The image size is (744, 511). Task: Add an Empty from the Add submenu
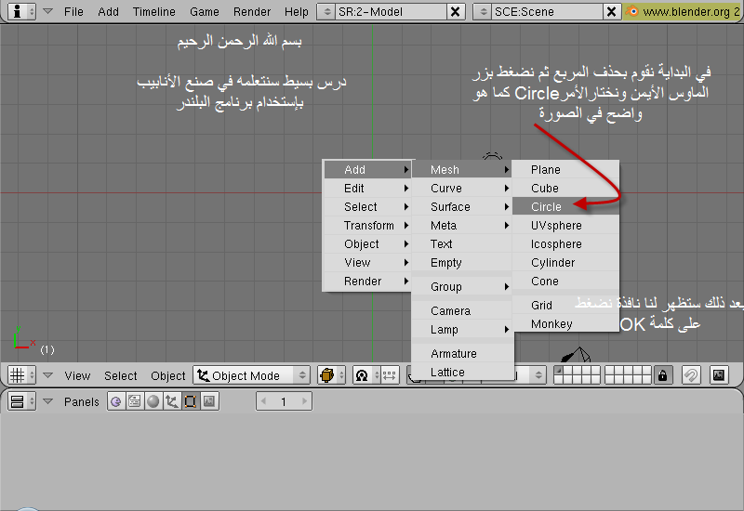point(462,263)
